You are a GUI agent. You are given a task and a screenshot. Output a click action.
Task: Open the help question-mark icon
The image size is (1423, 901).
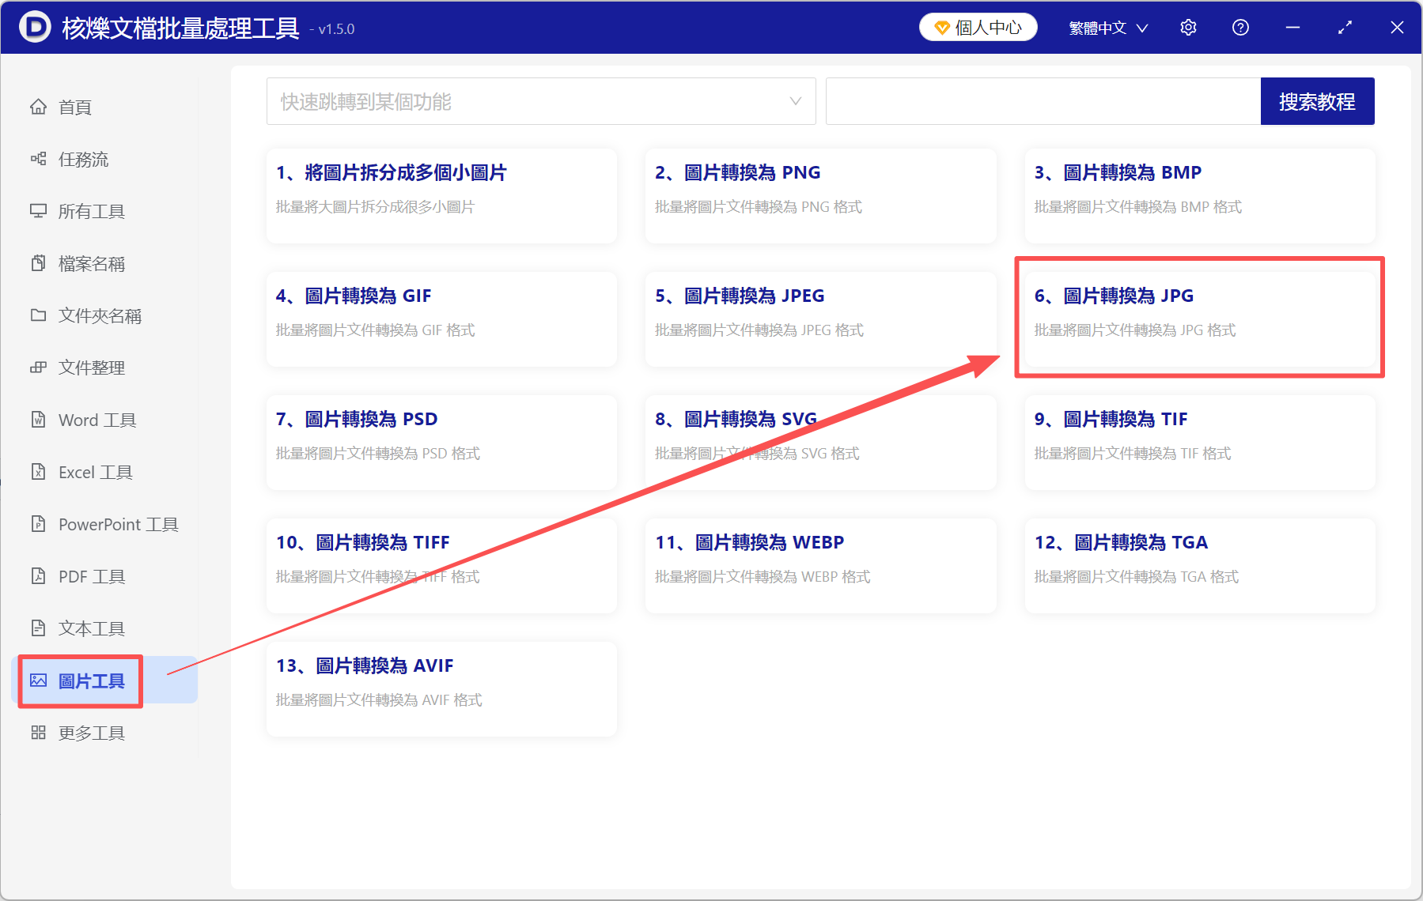[x=1239, y=26]
